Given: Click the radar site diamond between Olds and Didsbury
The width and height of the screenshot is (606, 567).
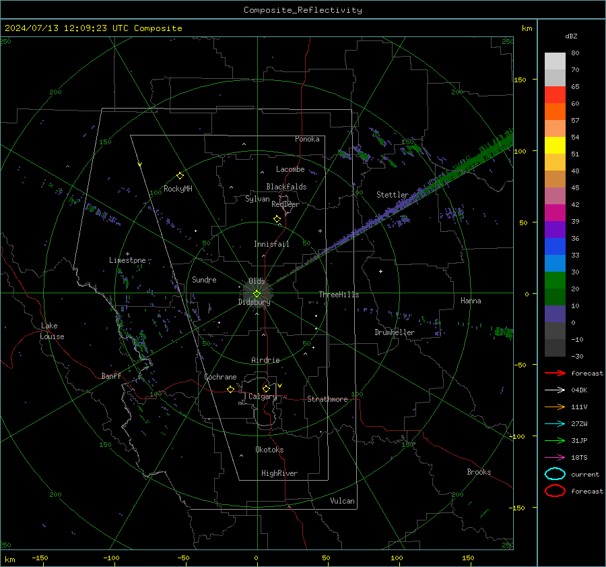Looking at the screenshot, I should coord(257,293).
